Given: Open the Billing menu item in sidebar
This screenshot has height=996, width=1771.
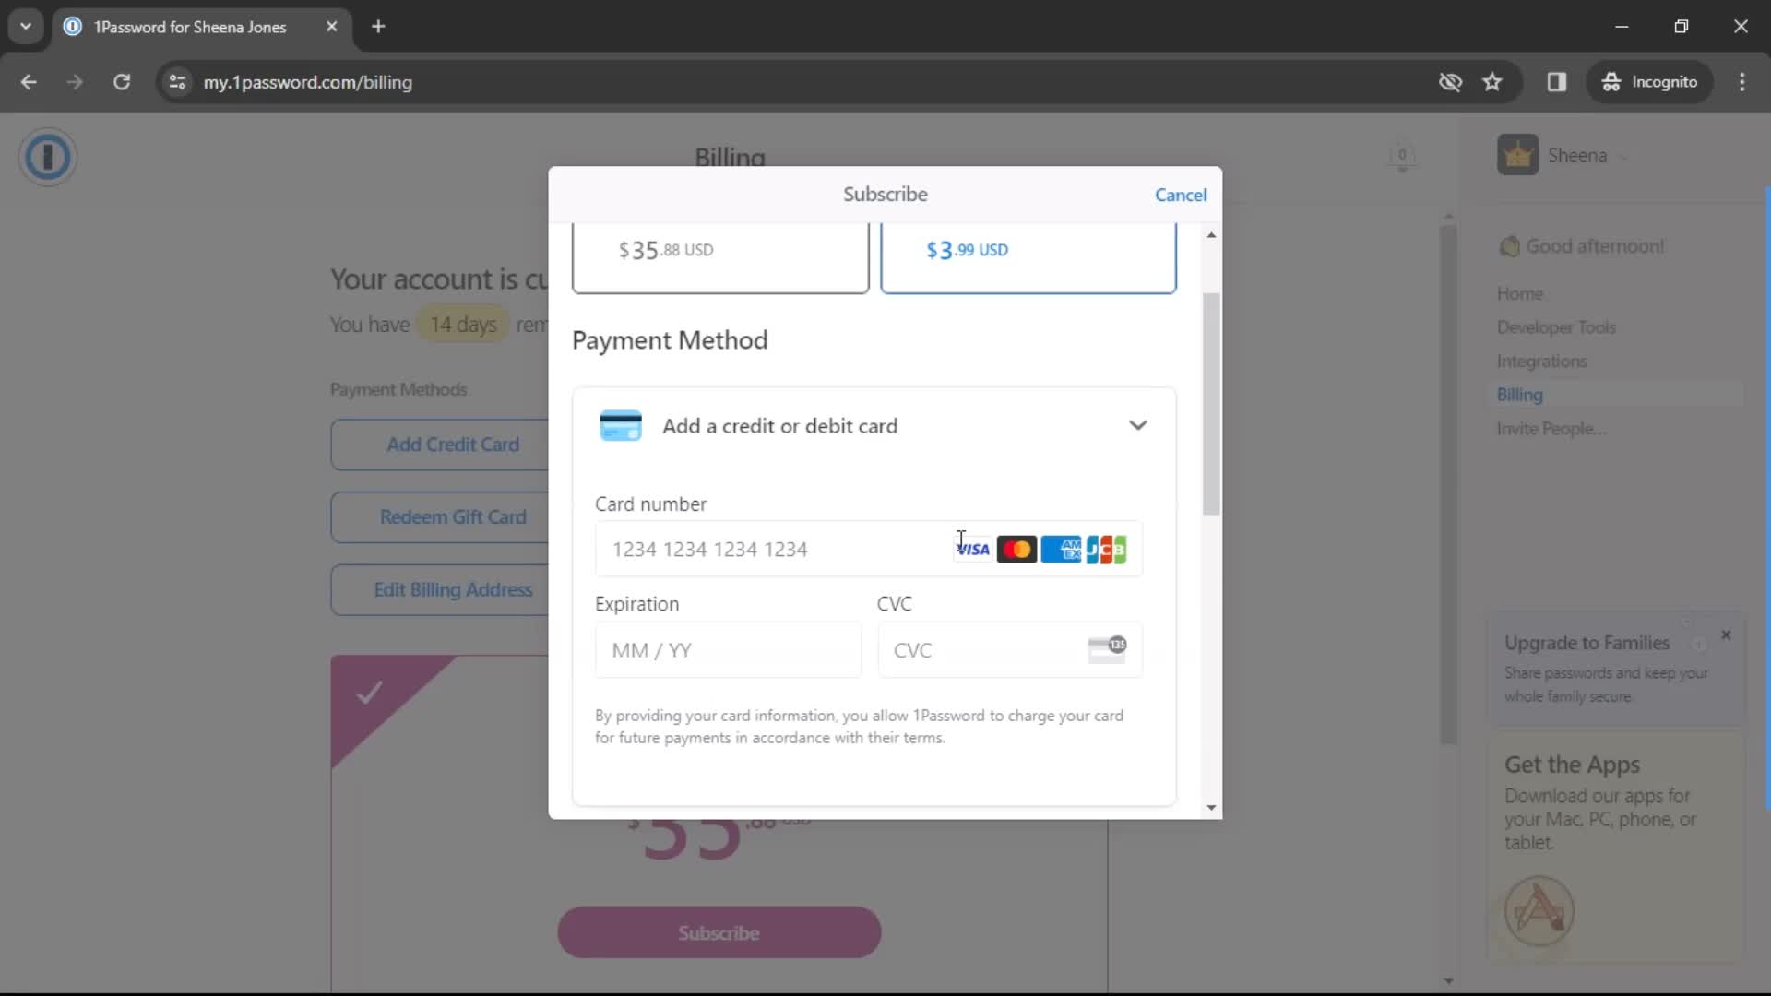Looking at the screenshot, I should point(1522,394).
